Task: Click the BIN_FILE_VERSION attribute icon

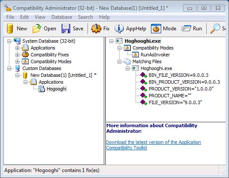Action: 144,75
